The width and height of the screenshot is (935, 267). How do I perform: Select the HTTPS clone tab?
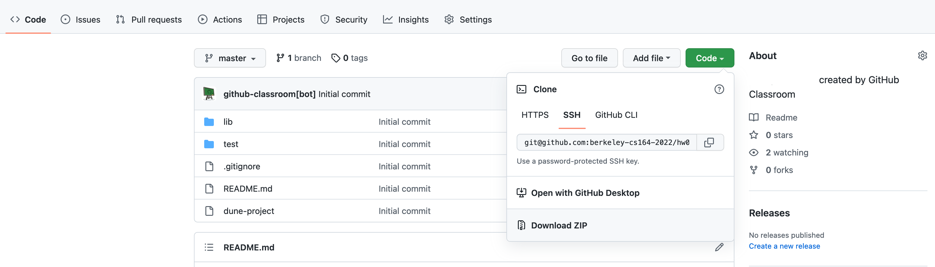(535, 115)
